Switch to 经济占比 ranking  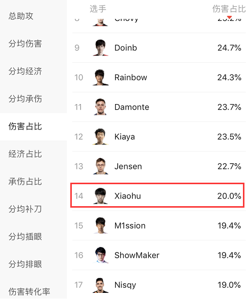point(25,154)
